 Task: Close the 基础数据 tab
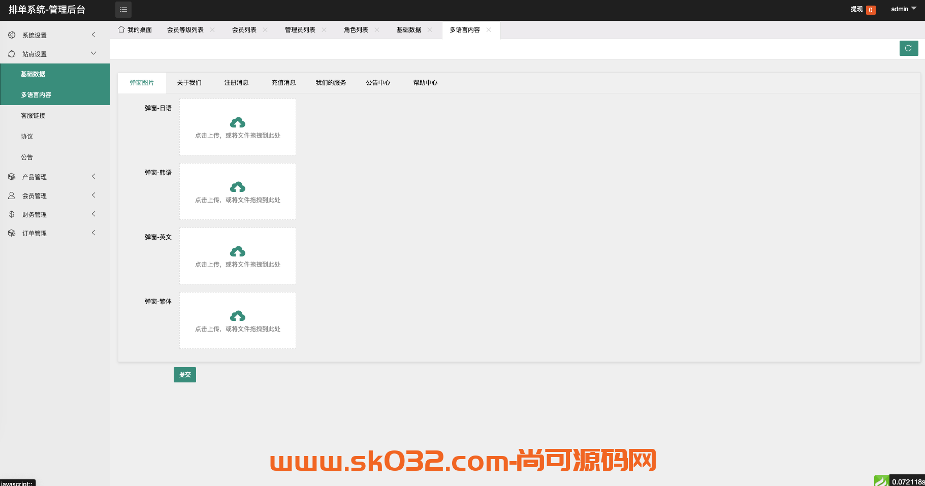430,30
